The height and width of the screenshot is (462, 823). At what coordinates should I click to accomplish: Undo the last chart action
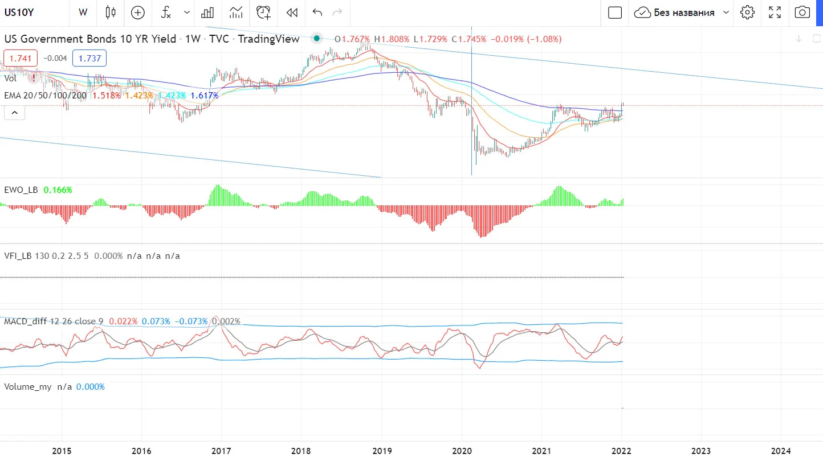317,12
